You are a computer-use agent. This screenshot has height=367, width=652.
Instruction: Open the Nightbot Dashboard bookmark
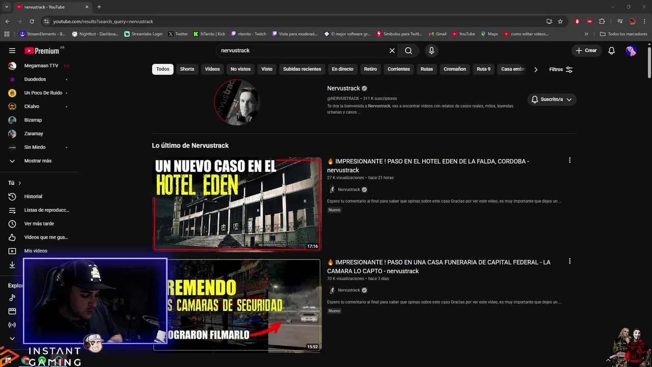coord(95,34)
